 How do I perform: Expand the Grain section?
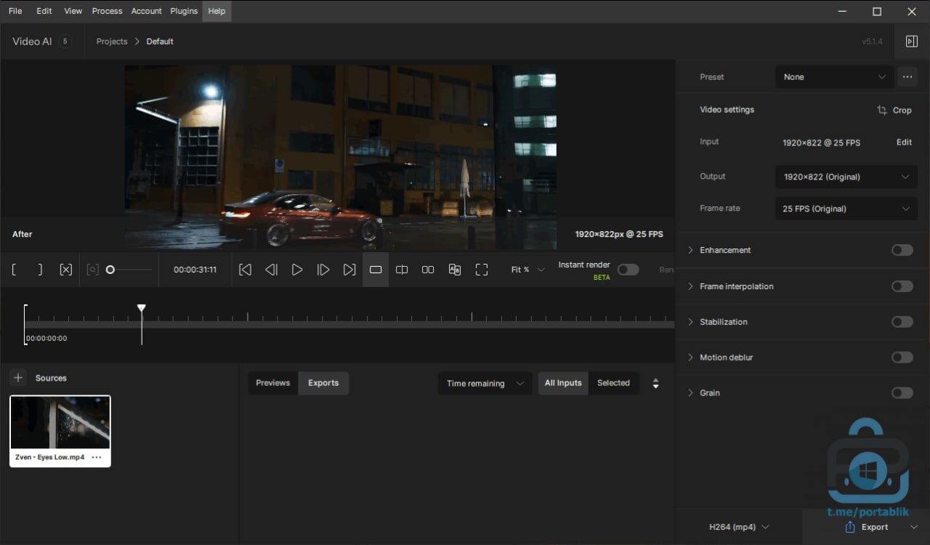[691, 393]
